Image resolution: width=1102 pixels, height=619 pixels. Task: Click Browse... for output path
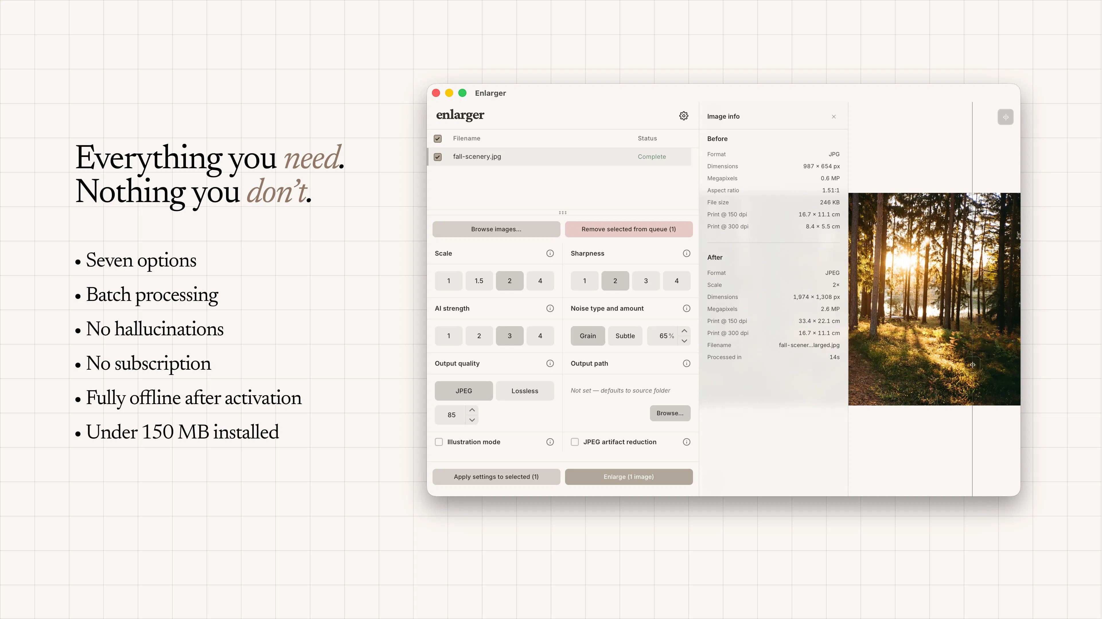click(x=670, y=413)
